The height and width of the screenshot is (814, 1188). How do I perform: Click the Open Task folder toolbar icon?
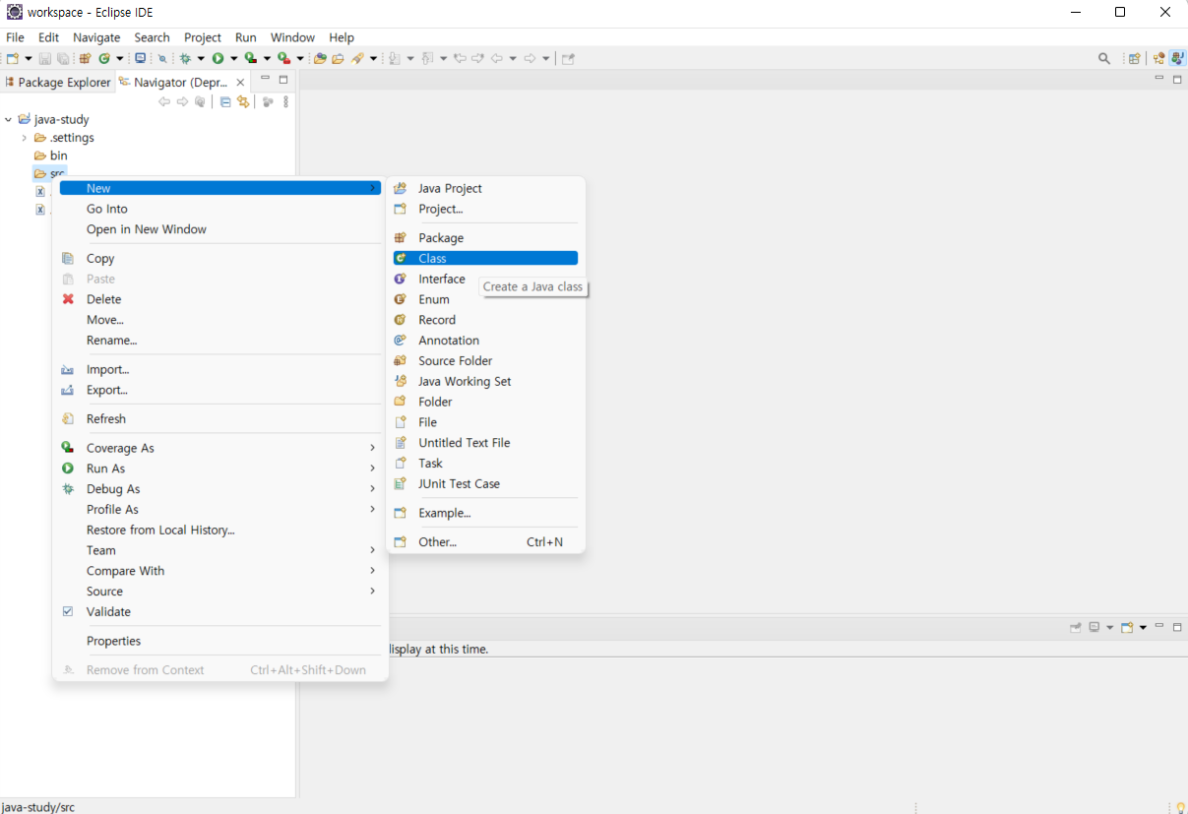[x=338, y=59]
